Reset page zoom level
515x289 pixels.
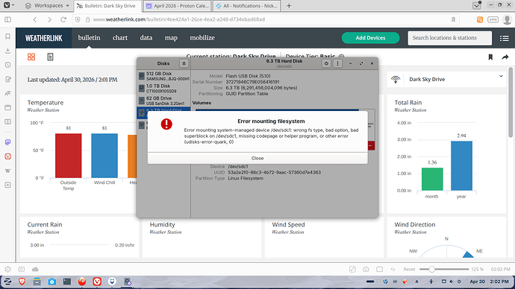click(409, 269)
